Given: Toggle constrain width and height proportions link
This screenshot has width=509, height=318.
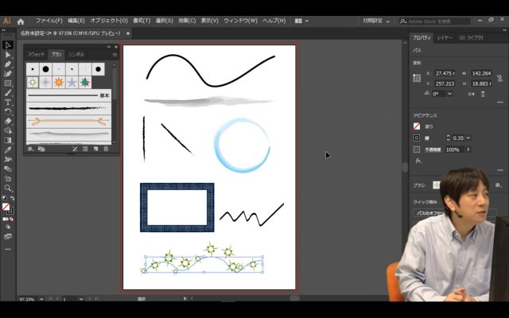Looking at the screenshot, I should pos(499,78).
